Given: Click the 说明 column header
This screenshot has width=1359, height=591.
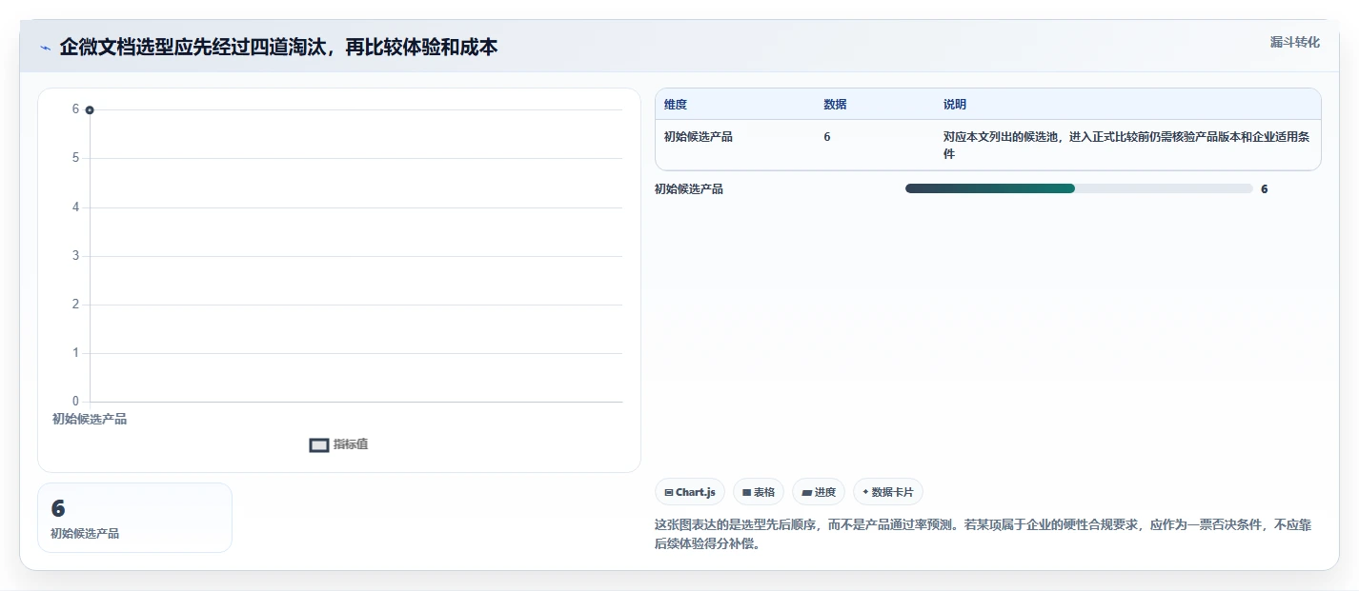Looking at the screenshot, I should [x=955, y=105].
